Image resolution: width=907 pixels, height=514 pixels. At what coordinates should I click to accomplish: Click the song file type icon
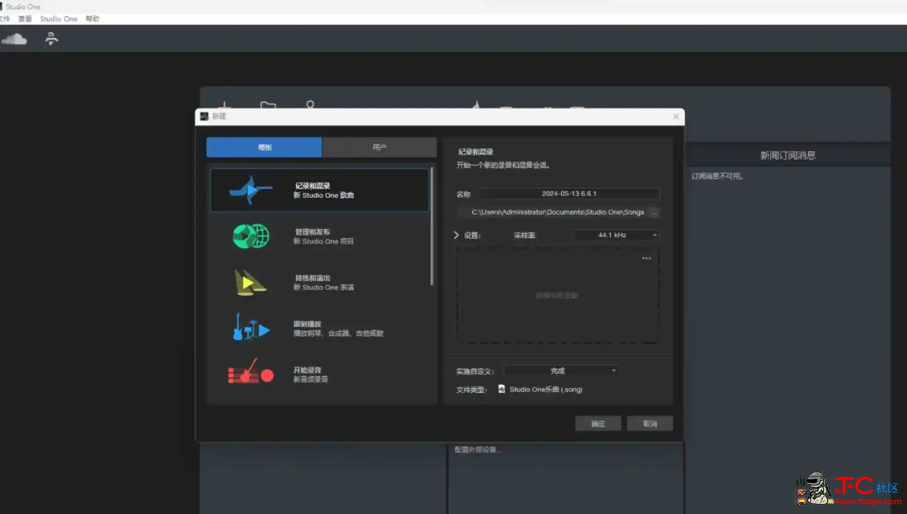point(501,389)
